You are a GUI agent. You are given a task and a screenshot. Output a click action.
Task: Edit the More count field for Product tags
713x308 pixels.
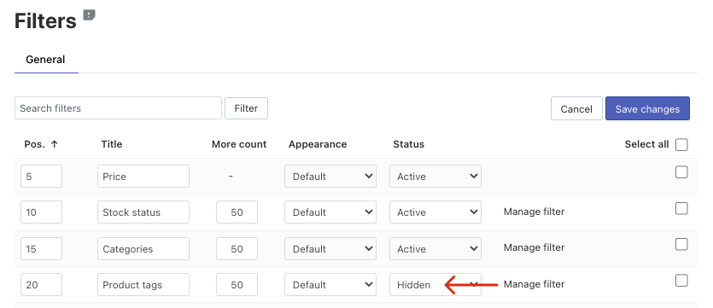tap(237, 284)
